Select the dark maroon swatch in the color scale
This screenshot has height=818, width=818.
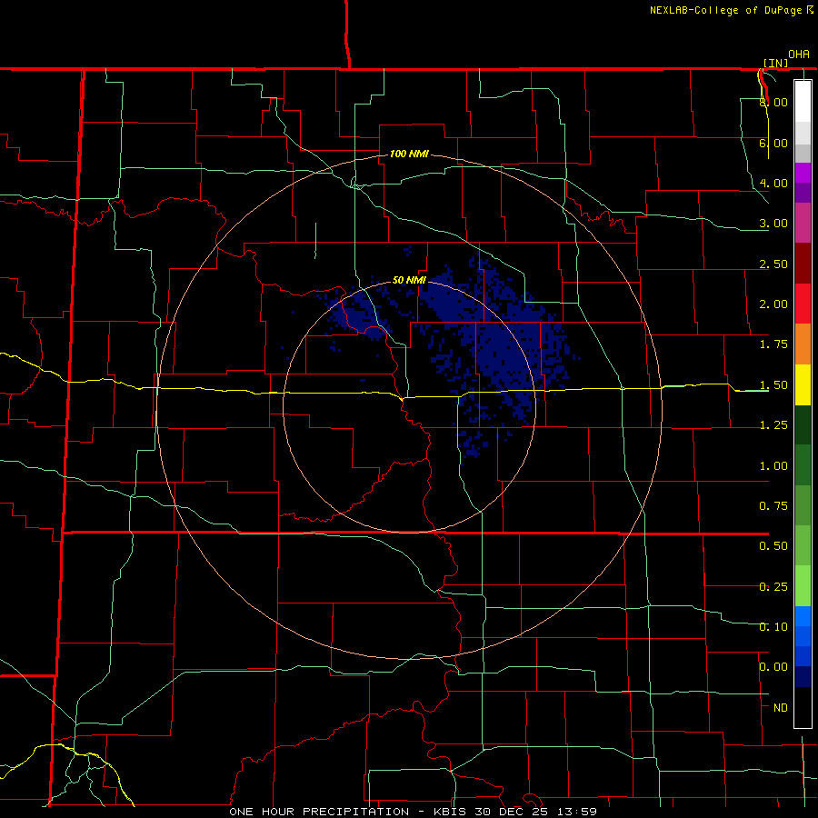(x=803, y=264)
